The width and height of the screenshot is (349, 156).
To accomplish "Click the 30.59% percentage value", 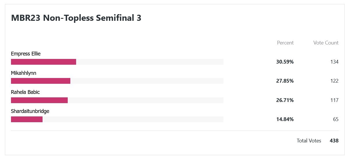I will click(285, 62).
